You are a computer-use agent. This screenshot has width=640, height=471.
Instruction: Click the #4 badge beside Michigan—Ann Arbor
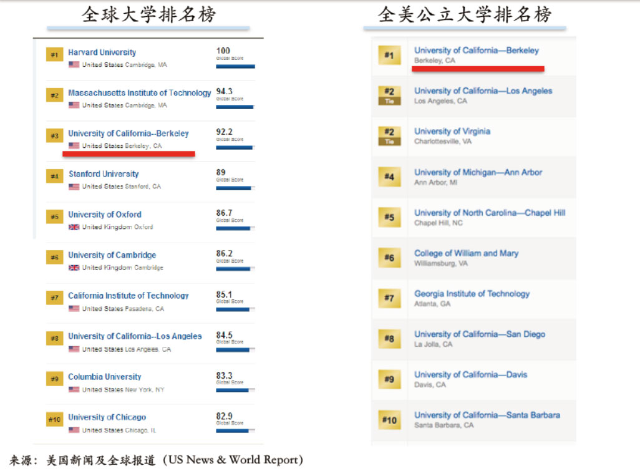click(389, 177)
